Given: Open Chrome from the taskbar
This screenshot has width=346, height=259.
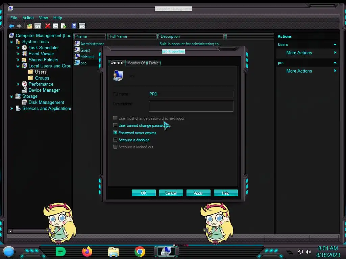Looking at the screenshot, I should [x=140, y=252].
